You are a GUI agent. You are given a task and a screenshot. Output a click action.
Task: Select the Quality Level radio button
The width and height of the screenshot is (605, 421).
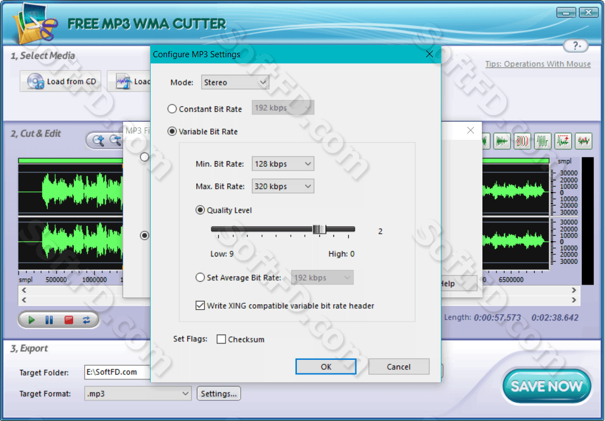[200, 210]
